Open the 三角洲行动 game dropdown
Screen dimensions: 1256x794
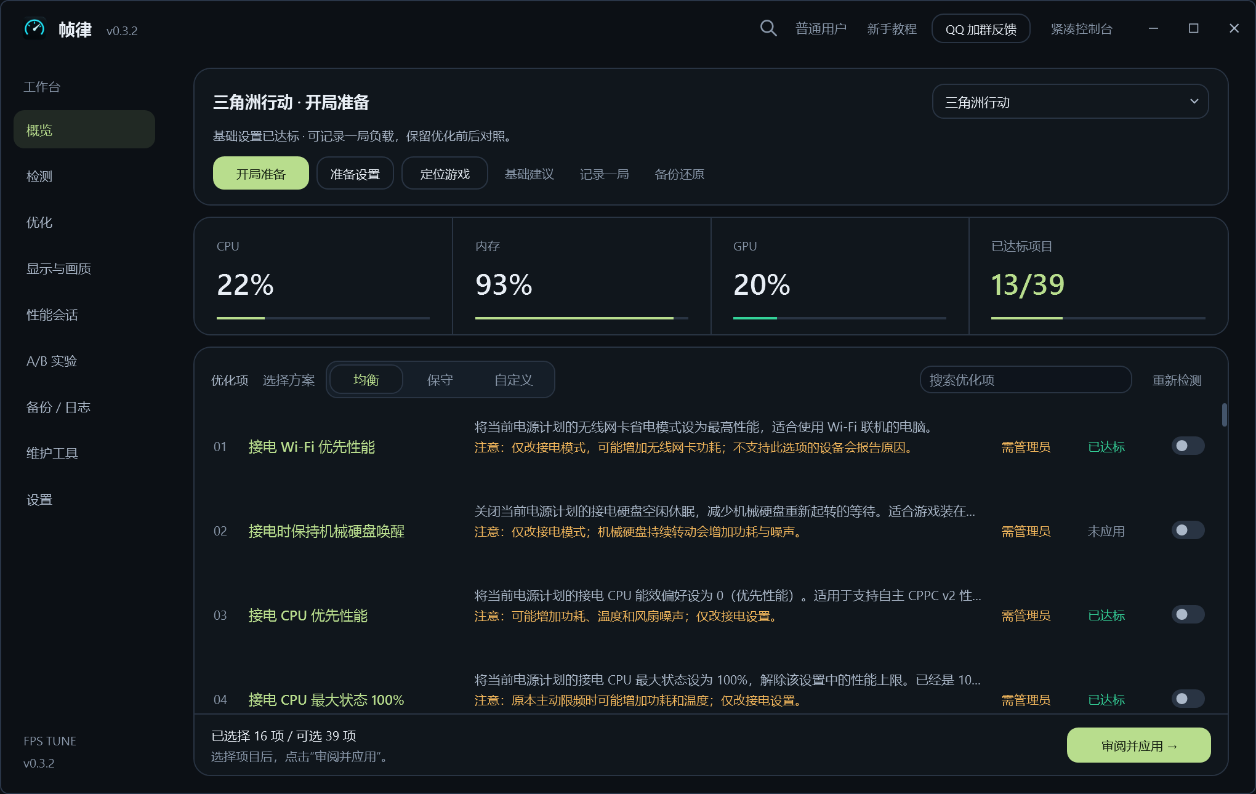(1070, 102)
